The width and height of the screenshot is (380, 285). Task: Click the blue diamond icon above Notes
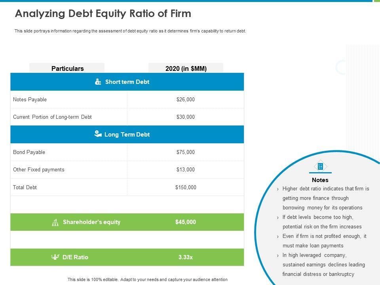pos(320,166)
